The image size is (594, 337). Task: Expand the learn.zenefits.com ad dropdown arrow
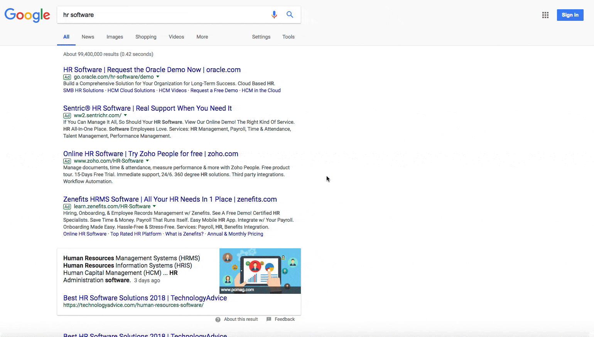pyautogui.click(x=154, y=206)
